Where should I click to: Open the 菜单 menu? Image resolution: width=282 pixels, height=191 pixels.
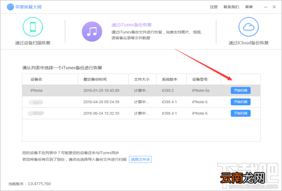pyautogui.click(x=249, y=7)
